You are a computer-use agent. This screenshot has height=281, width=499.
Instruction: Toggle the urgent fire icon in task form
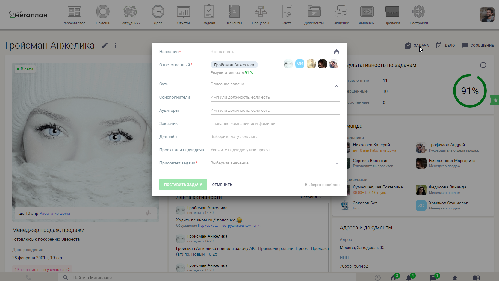click(x=336, y=52)
